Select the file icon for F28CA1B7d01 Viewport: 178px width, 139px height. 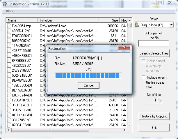(9, 100)
